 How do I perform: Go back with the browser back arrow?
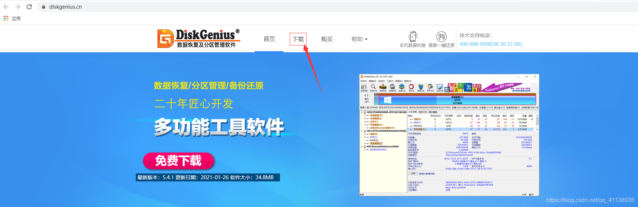[x=6, y=7]
